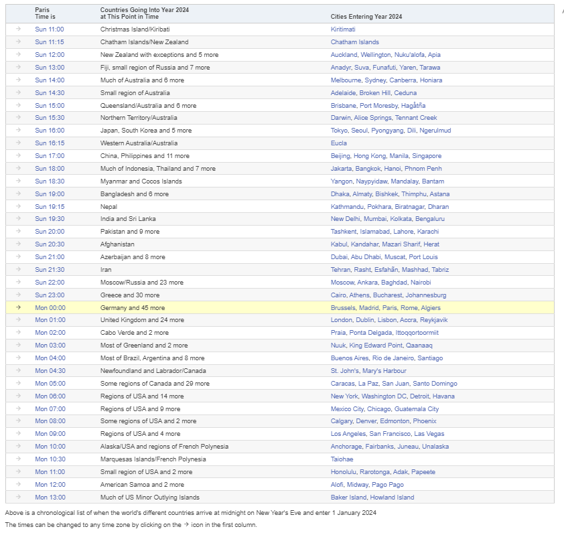Open the Port Moresby city link
This screenshot has height=533, width=564.
point(378,105)
